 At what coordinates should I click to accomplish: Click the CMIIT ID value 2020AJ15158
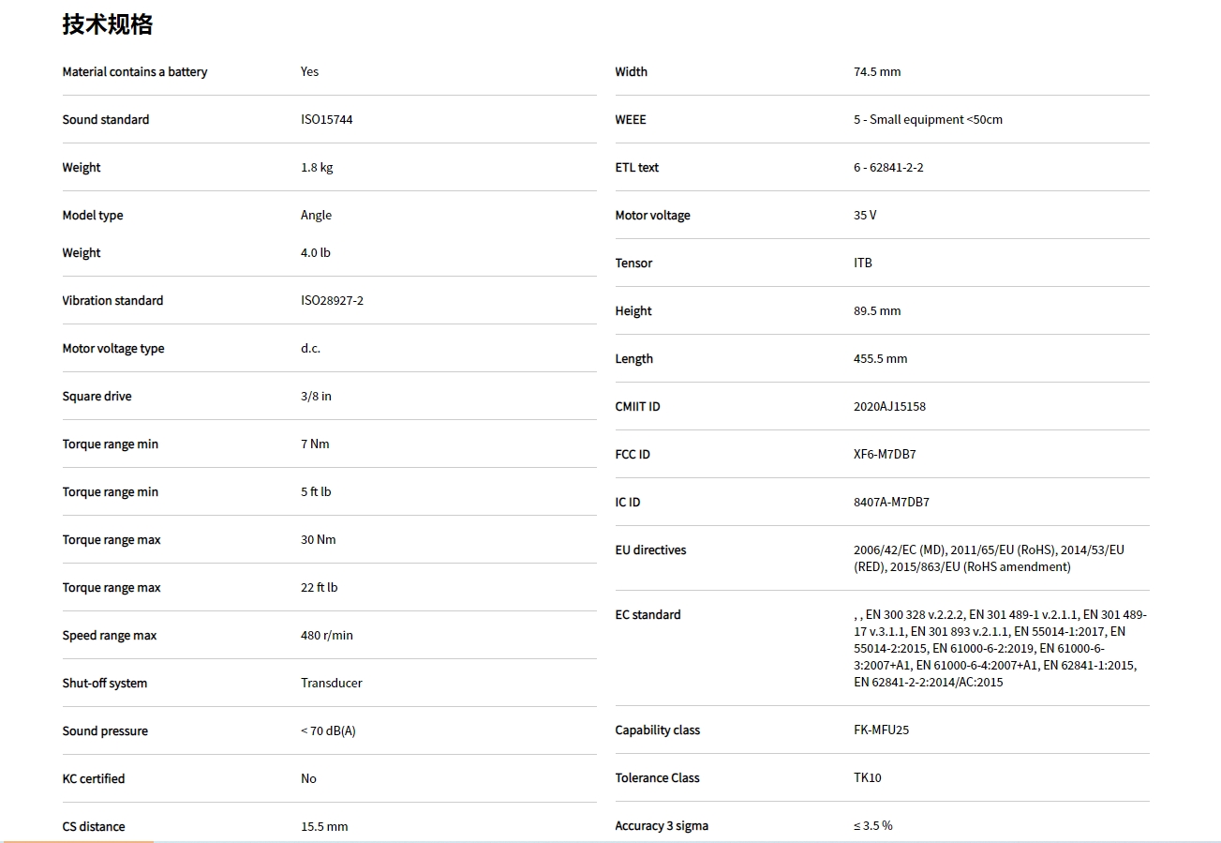[x=889, y=407]
